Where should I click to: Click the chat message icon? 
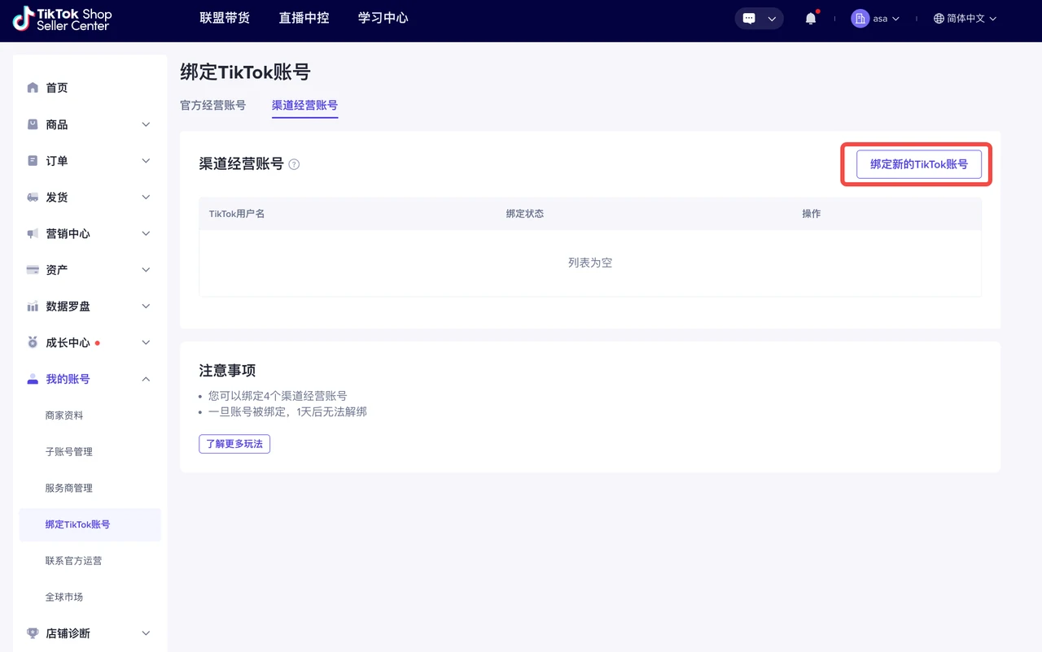(x=750, y=19)
